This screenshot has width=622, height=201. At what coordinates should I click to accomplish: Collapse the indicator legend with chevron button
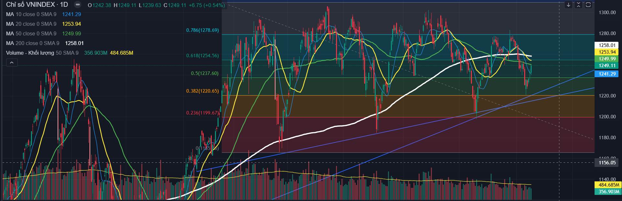[x=12, y=63]
